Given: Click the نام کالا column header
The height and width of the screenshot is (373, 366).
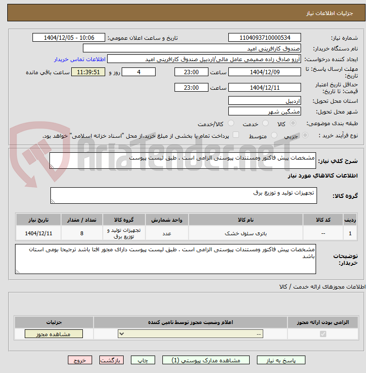Looking at the screenshot, I should pyautogui.click(x=246, y=220).
